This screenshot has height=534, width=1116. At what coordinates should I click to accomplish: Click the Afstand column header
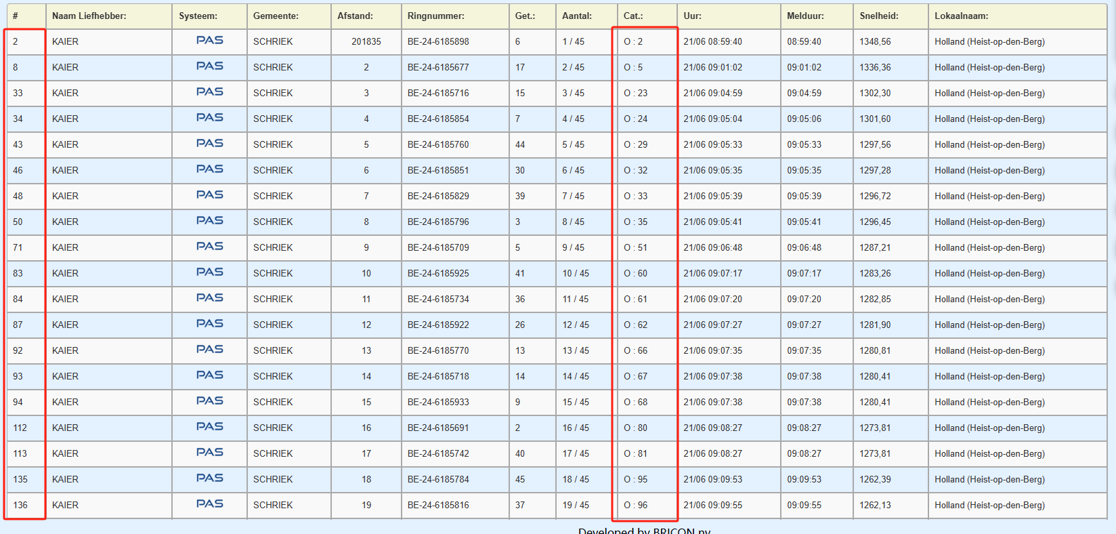pyautogui.click(x=355, y=16)
